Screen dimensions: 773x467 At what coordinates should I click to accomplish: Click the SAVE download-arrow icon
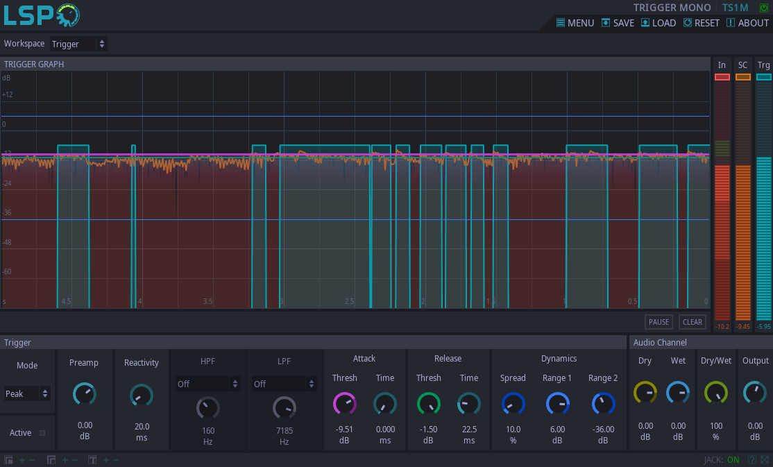(606, 23)
